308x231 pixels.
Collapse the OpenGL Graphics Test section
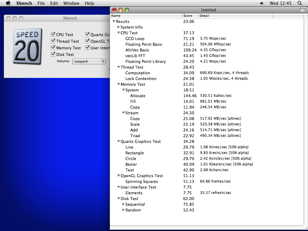(119, 176)
